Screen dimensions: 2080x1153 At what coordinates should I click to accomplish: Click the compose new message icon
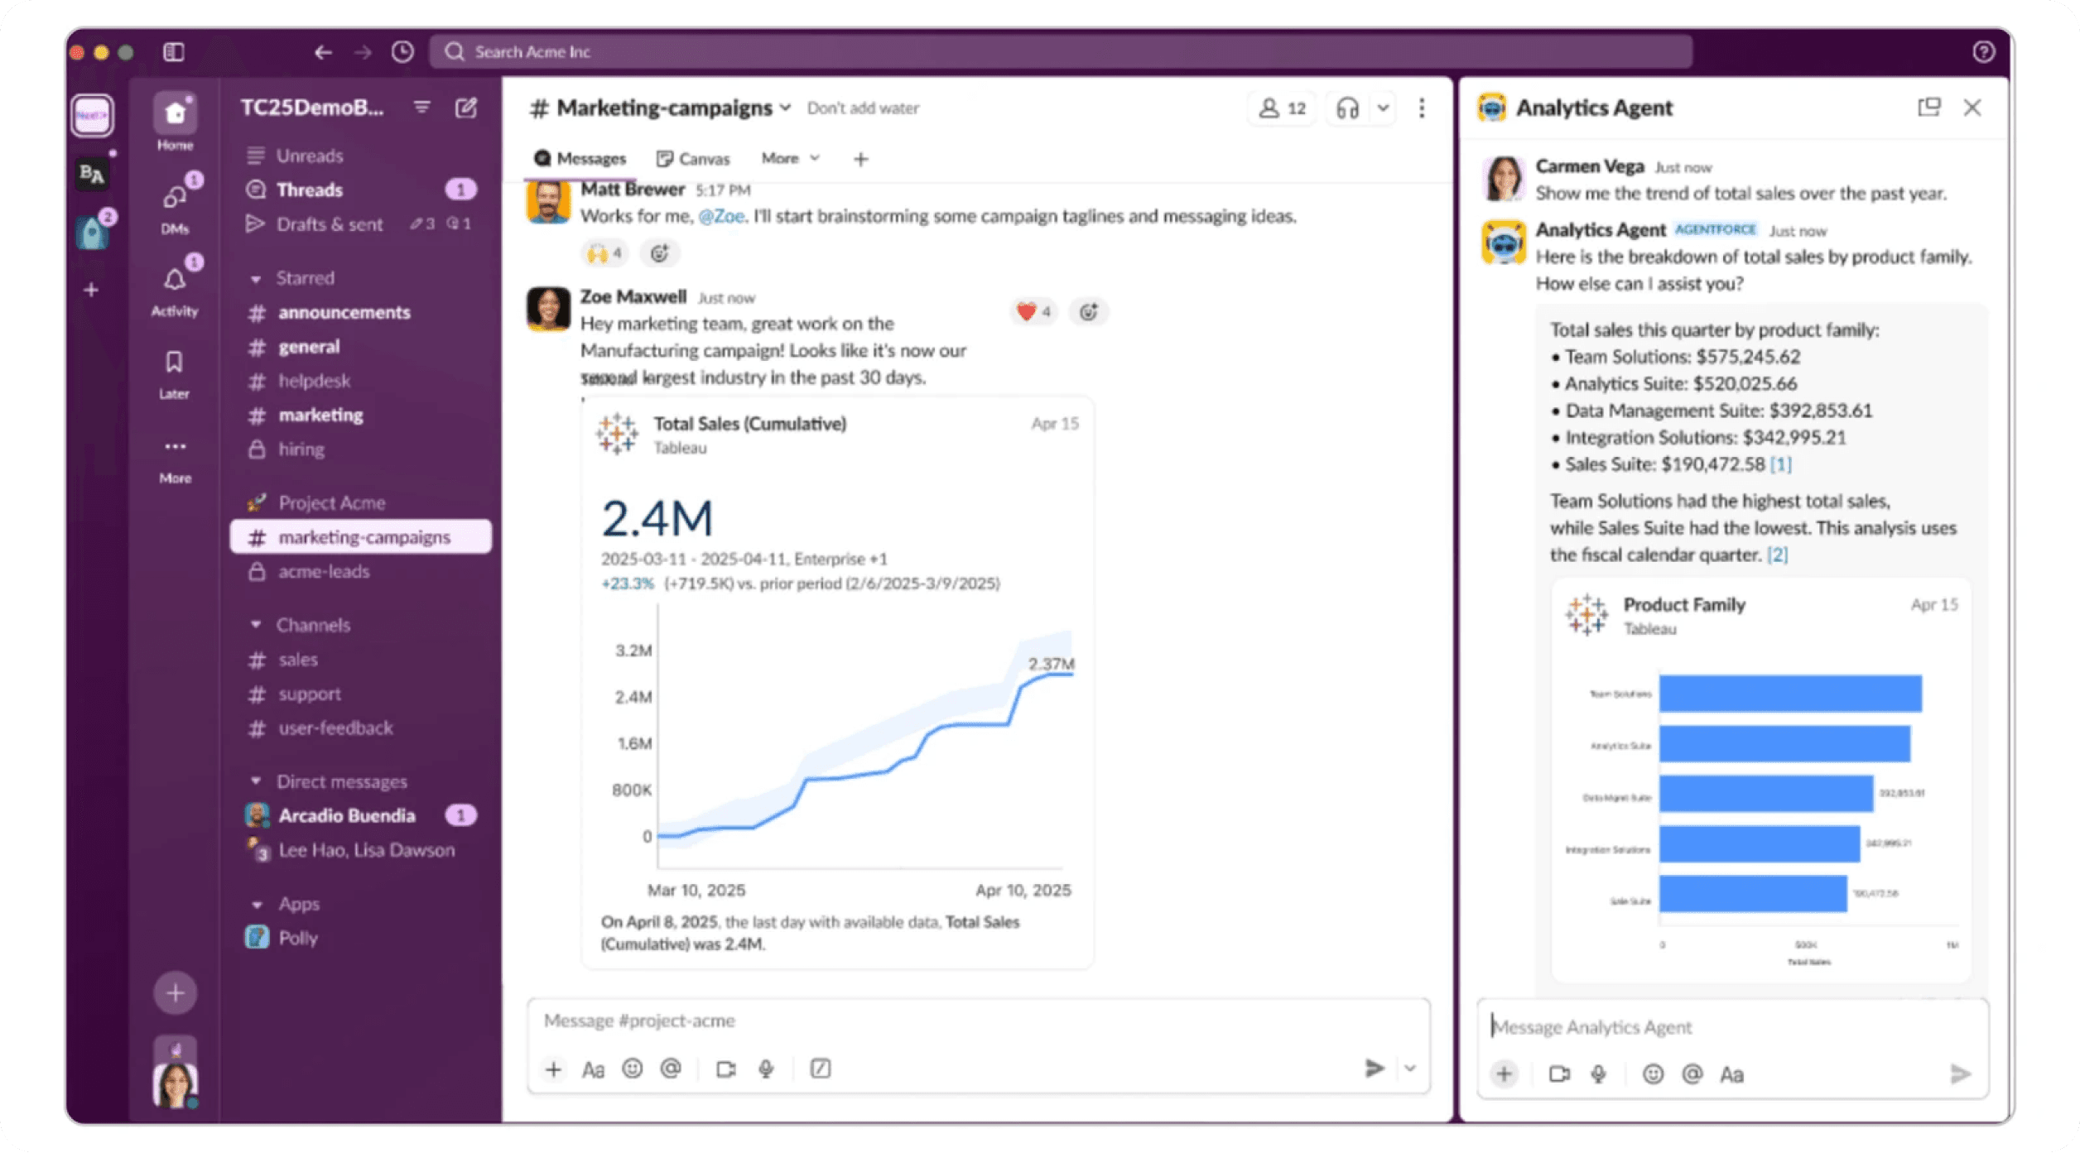[466, 108]
